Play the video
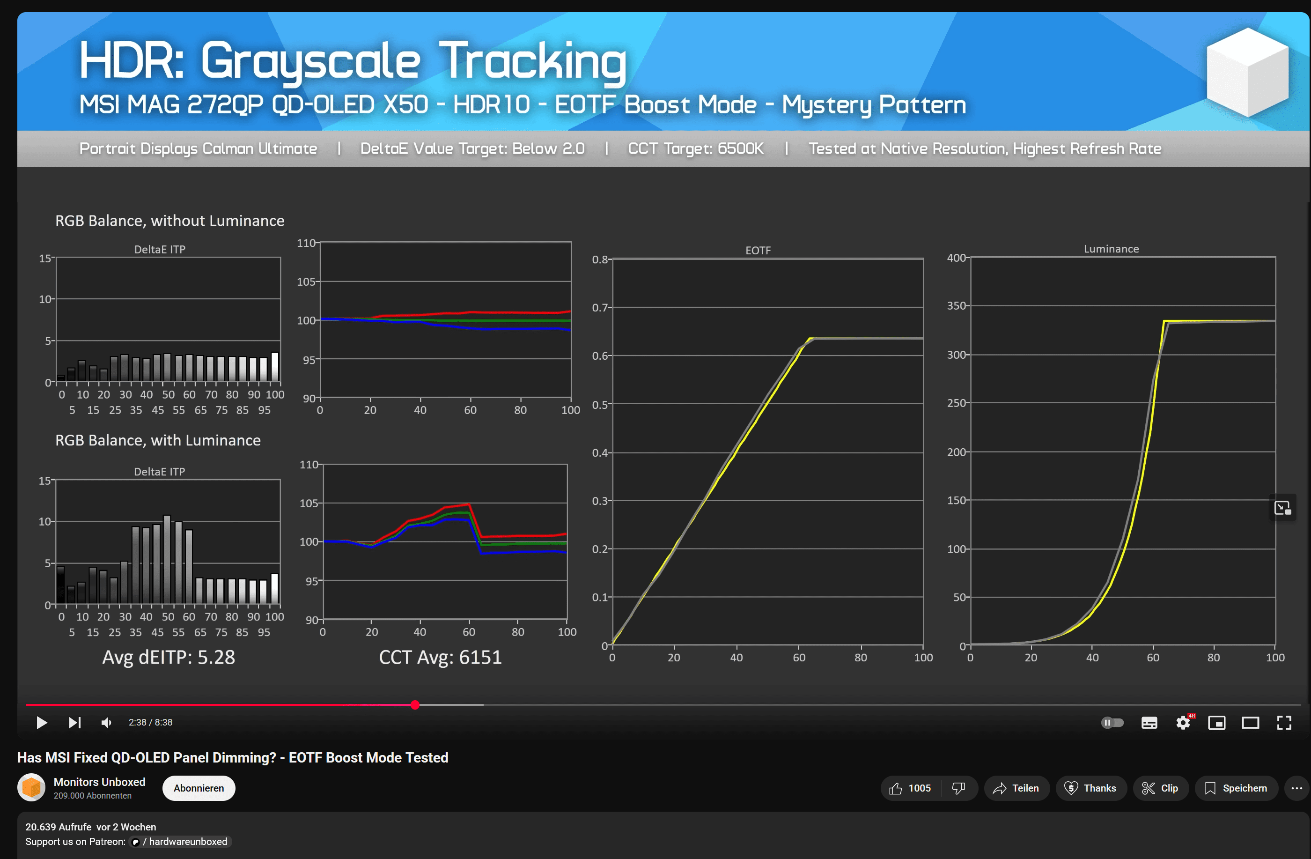Viewport: 1311px width, 859px height. (x=41, y=722)
